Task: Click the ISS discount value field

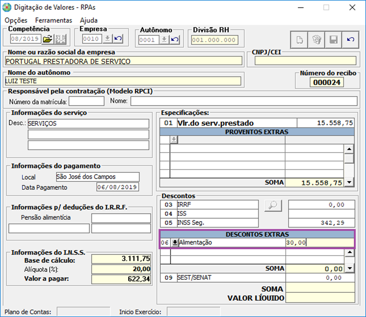Action: (322, 214)
